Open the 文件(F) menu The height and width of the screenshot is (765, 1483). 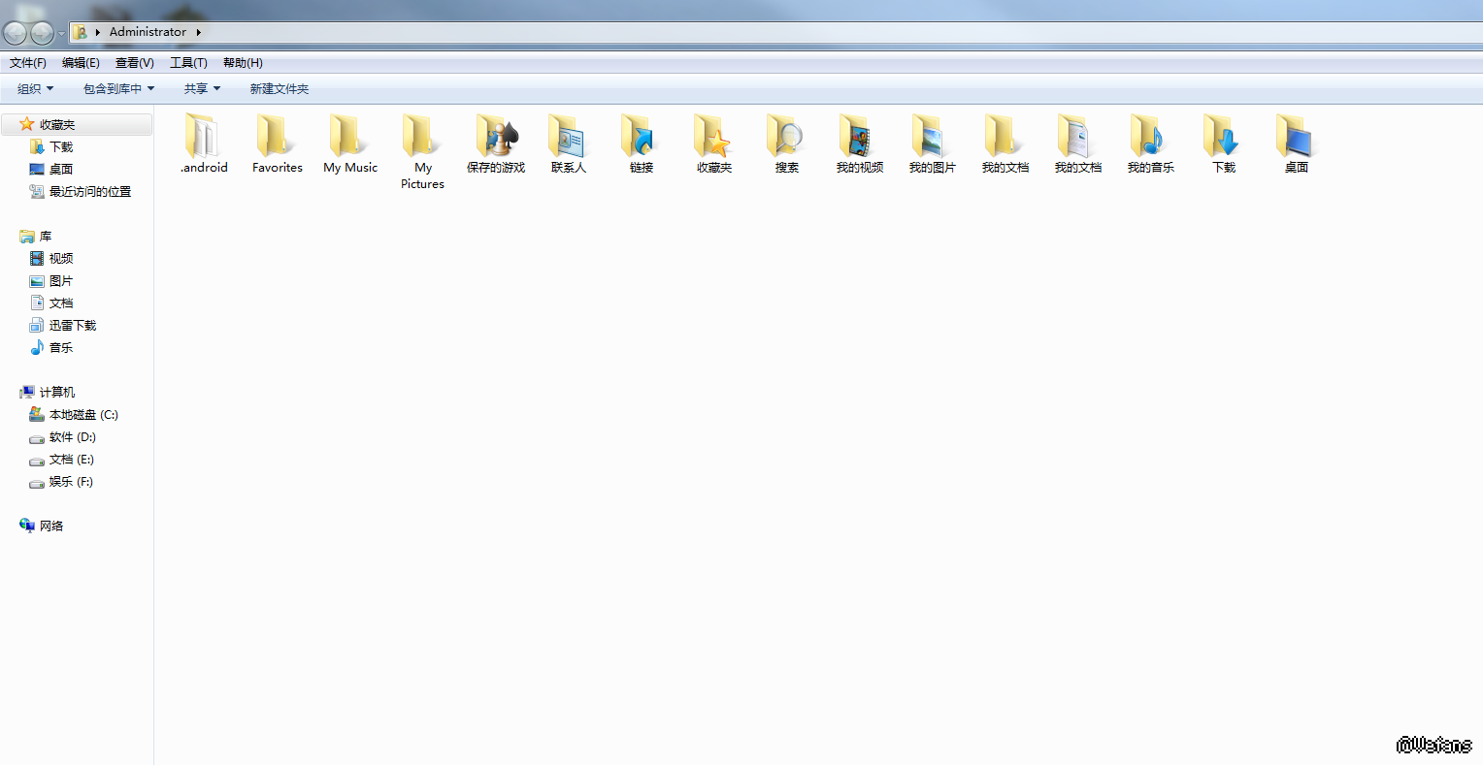point(28,63)
